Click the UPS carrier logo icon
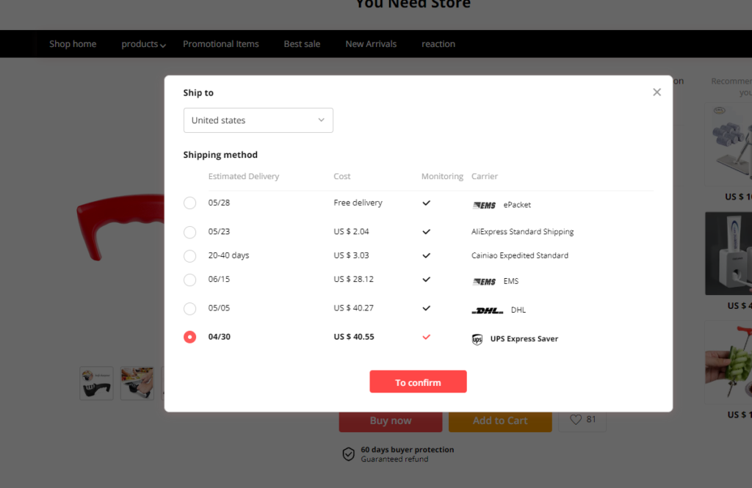 477,339
